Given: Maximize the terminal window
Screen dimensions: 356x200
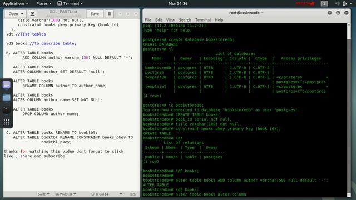Looking at the screenshot, I should click(338, 13).
